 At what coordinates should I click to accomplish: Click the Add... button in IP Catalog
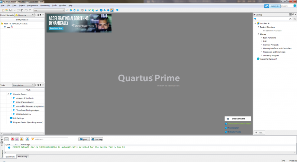click(x=259, y=132)
